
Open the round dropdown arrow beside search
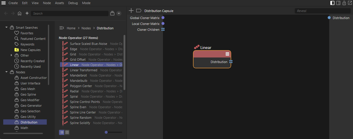[119, 13]
